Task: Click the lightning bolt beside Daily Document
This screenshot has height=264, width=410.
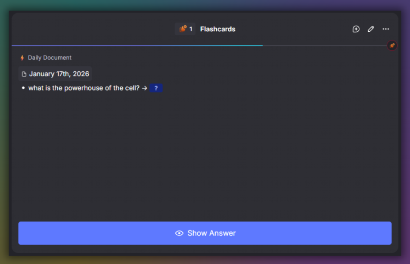Action: (x=22, y=57)
